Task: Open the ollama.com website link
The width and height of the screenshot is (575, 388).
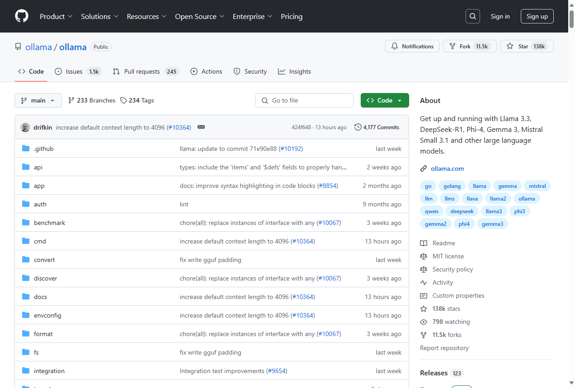Action: (447, 168)
